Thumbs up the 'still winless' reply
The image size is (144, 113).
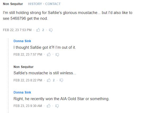coord(49,80)
